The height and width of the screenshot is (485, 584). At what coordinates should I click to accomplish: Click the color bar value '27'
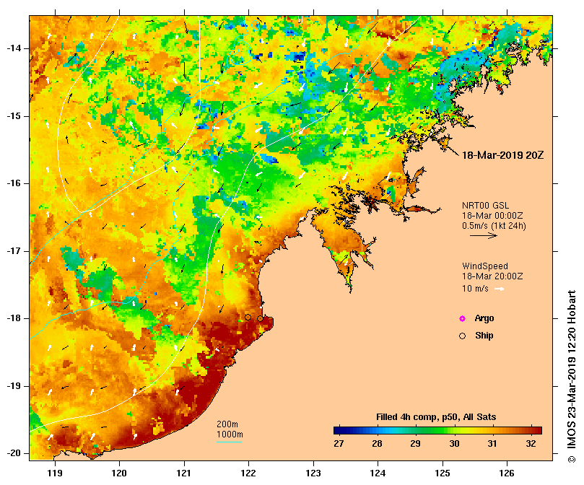pos(339,444)
